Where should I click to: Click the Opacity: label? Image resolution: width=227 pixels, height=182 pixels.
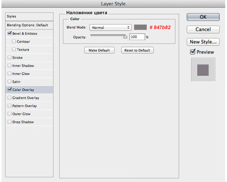point(79,37)
